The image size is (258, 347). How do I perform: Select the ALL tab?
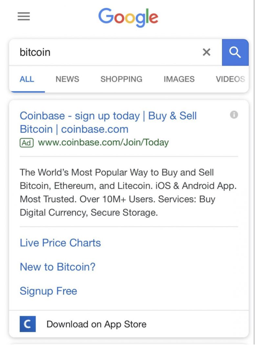[27, 79]
